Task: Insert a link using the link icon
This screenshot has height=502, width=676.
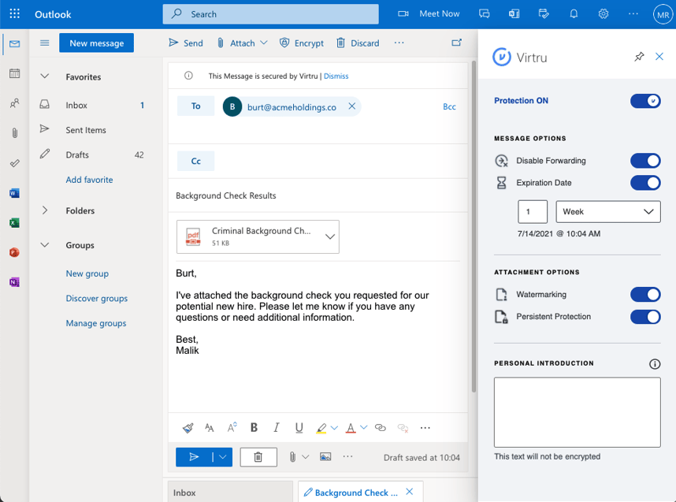Action: 380,427
